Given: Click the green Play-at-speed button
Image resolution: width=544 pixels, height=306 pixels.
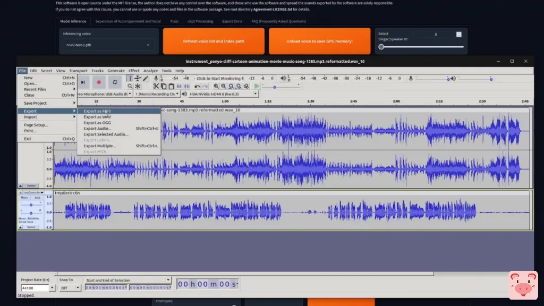Looking at the screenshot, I should click(257, 86).
